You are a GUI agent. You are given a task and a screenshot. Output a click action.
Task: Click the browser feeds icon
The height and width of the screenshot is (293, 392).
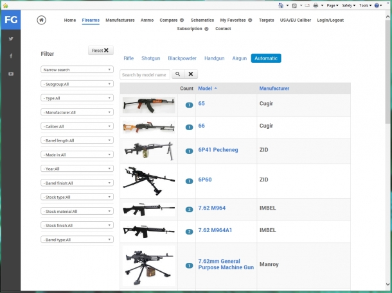pos(294,6)
